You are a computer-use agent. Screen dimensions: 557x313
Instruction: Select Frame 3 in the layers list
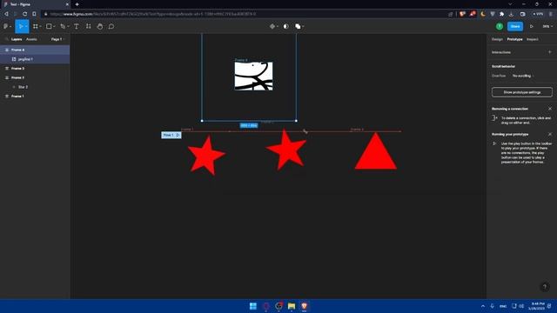35,69
